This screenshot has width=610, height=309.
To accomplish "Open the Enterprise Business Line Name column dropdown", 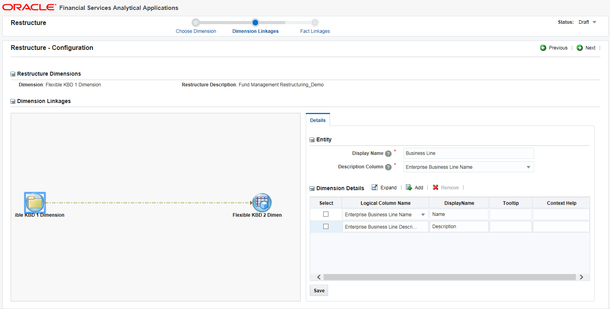I will pyautogui.click(x=423, y=215).
